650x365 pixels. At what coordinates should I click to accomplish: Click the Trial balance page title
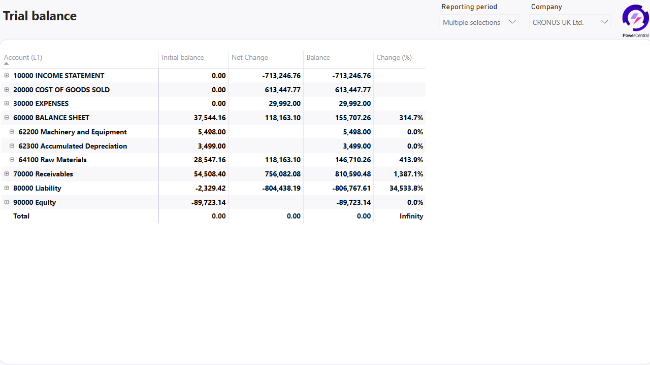pyautogui.click(x=40, y=16)
